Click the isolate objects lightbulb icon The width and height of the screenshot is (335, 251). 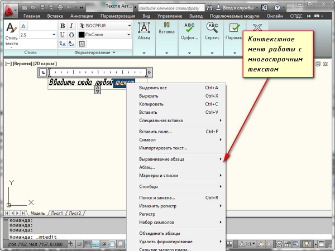[x=307, y=244]
